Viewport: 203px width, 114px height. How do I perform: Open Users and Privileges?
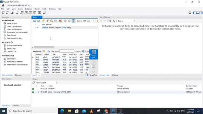[x=15, y=29]
